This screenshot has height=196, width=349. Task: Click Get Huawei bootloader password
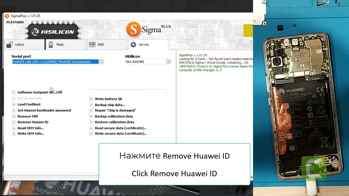[x=44, y=110]
